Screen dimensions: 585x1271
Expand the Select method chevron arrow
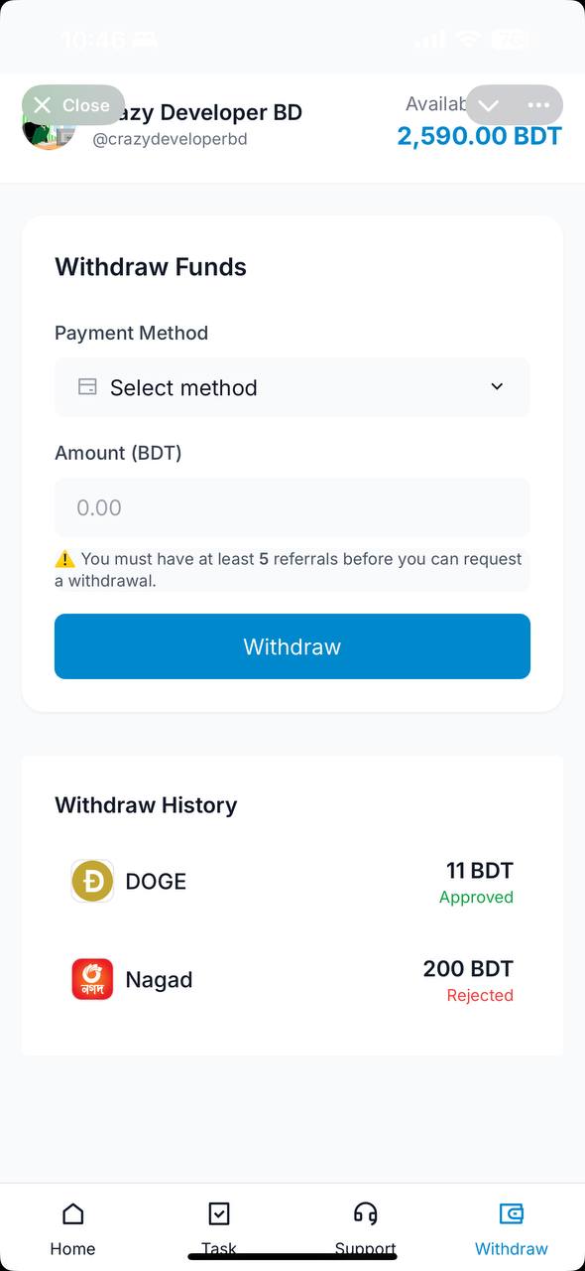(497, 387)
